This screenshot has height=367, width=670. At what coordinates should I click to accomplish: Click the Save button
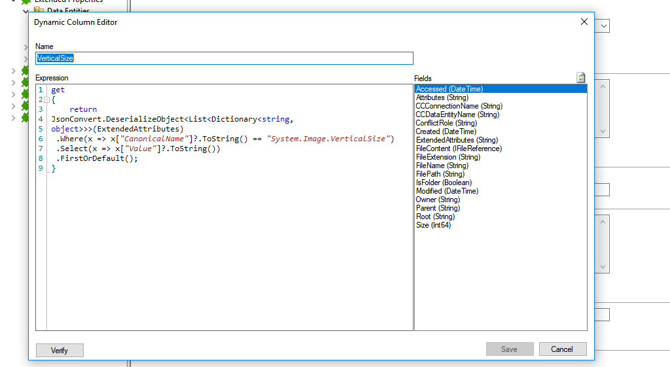(509, 349)
